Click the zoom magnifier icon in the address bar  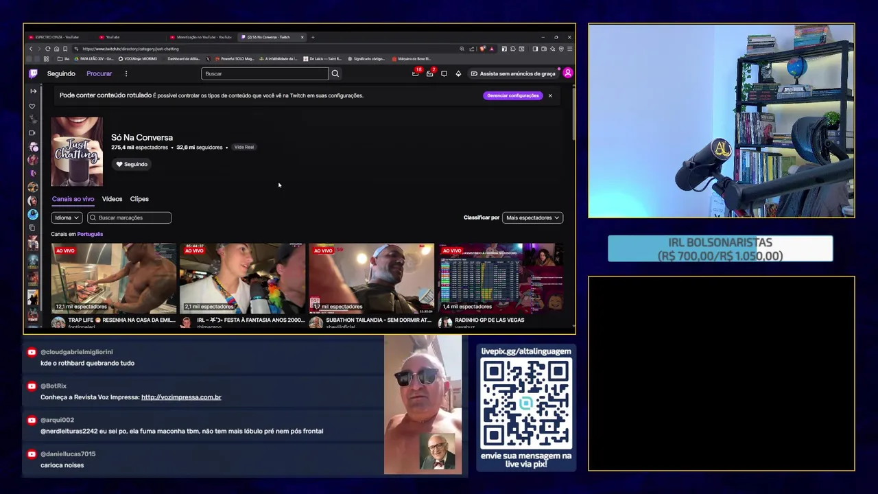tap(462, 49)
